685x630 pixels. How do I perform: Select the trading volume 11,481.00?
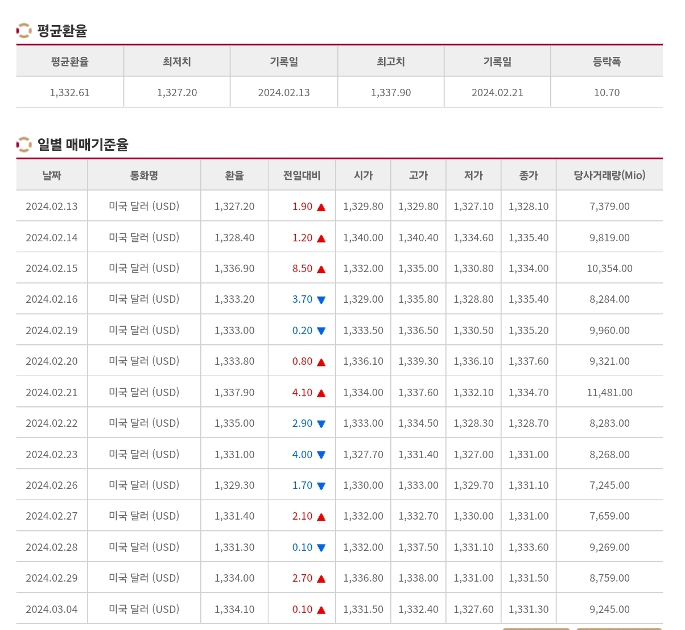[609, 393]
